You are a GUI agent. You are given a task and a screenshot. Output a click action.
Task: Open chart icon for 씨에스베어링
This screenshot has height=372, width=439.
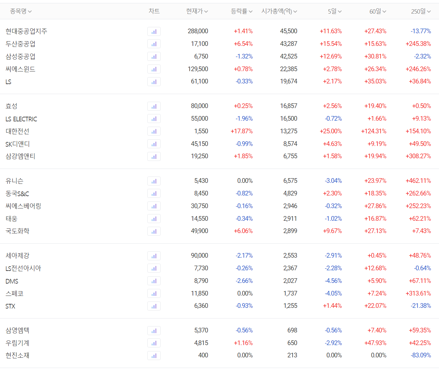154,206
